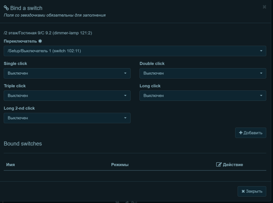Click the edit pencil icon beside Действие
Image resolution: width=273 pixels, height=203 pixels.
pyautogui.click(x=218, y=164)
